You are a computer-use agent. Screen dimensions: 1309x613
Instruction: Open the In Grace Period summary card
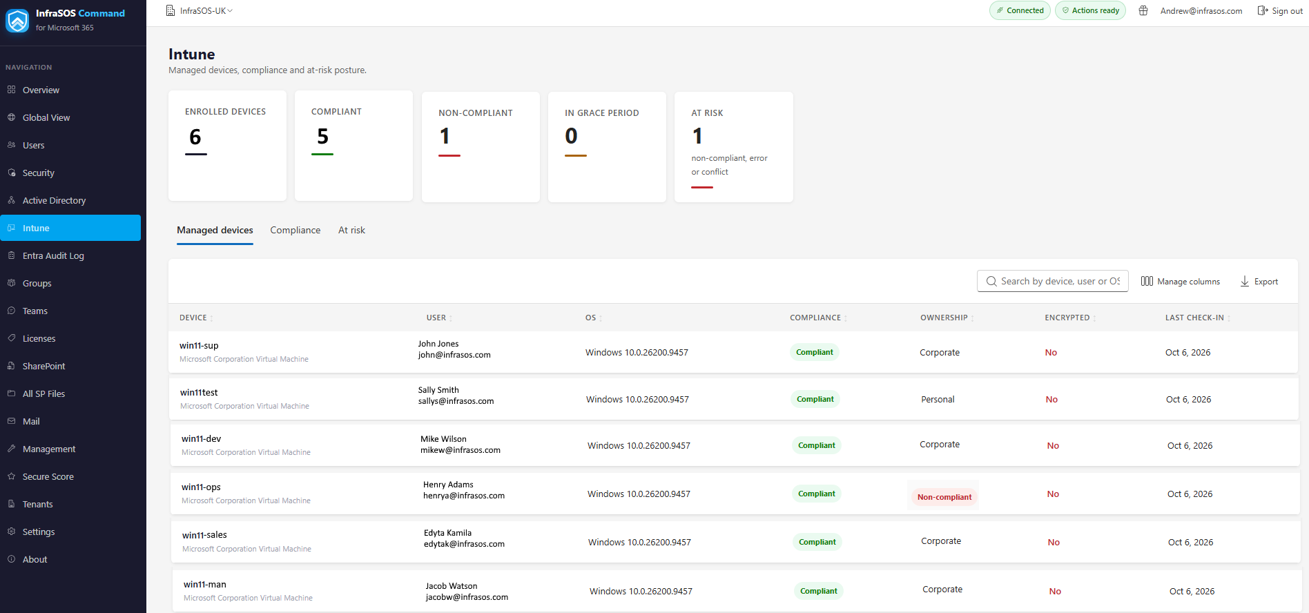coord(607,147)
